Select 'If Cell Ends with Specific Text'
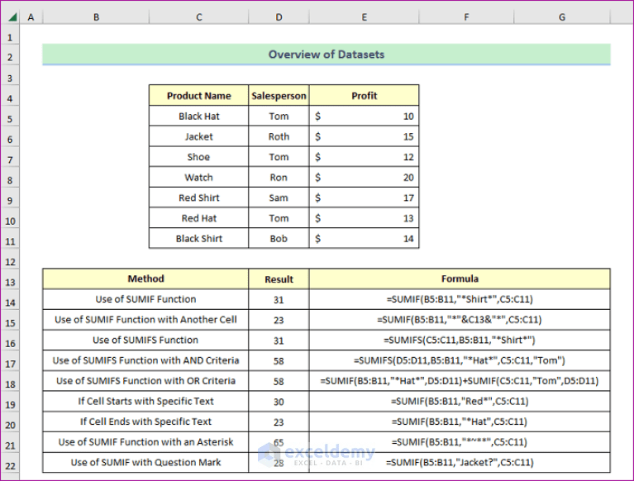634x481 pixels. [145, 421]
